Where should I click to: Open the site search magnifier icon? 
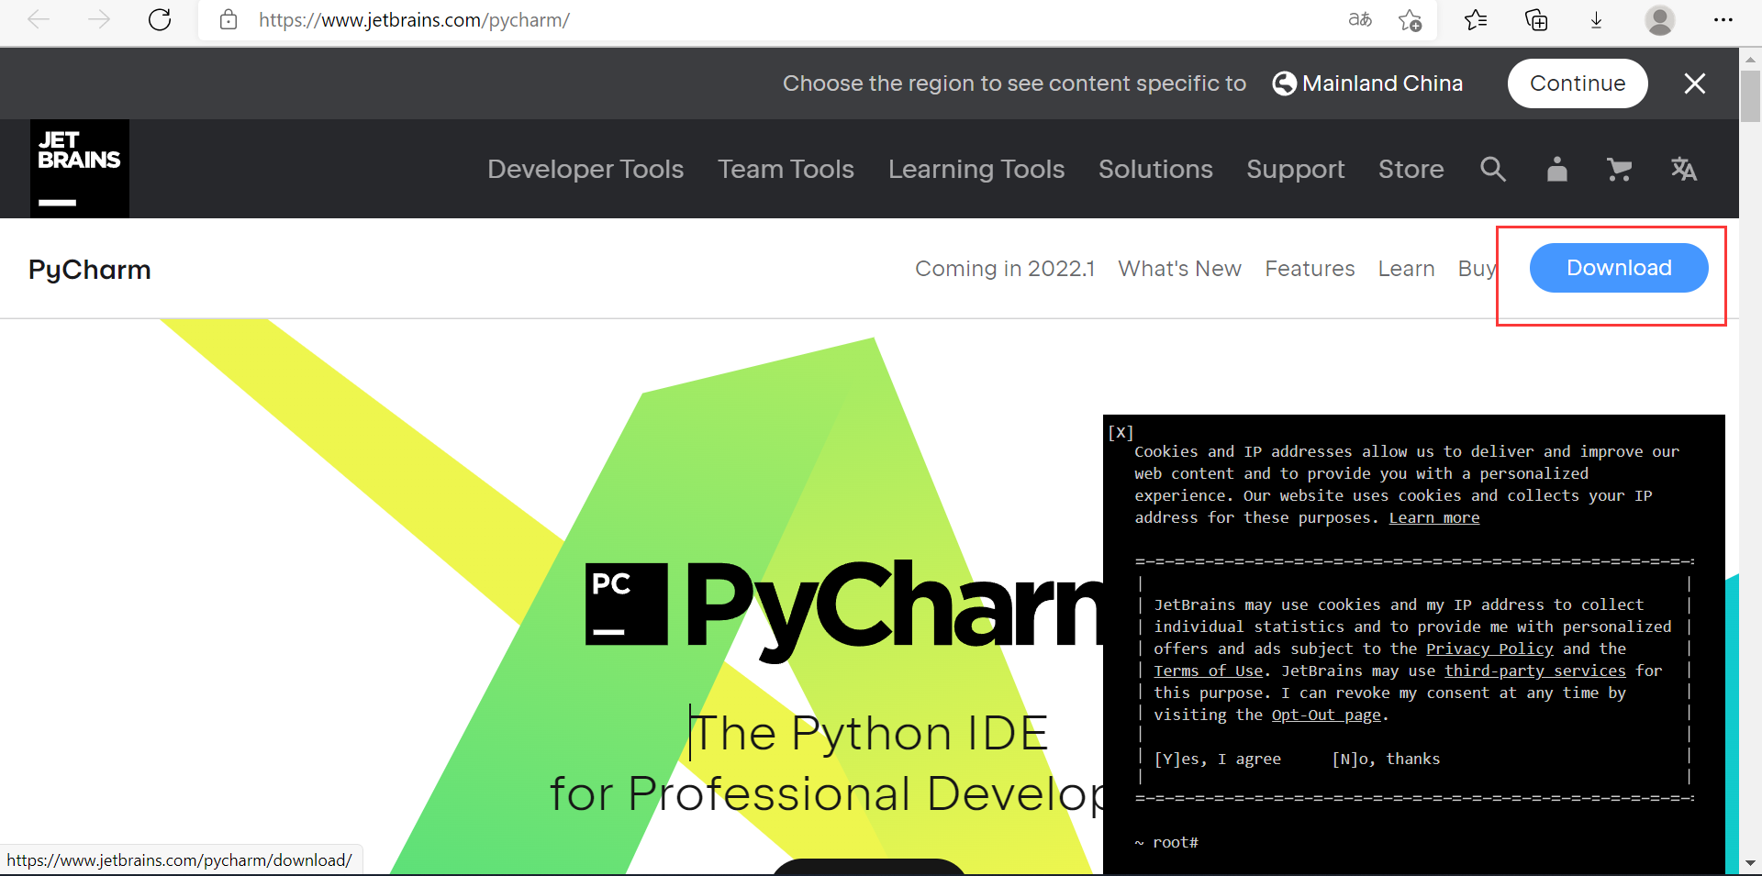point(1493,169)
